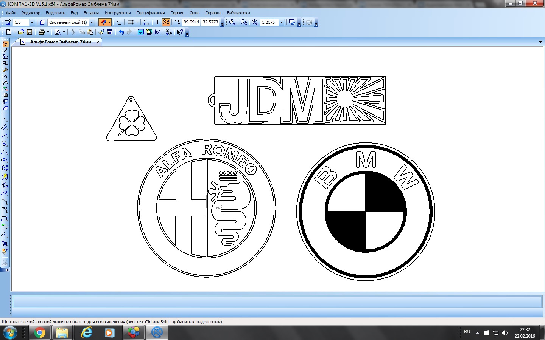The height and width of the screenshot is (340, 545).
Task: Select the Fillet tool in left panel
Action: click(5, 210)
